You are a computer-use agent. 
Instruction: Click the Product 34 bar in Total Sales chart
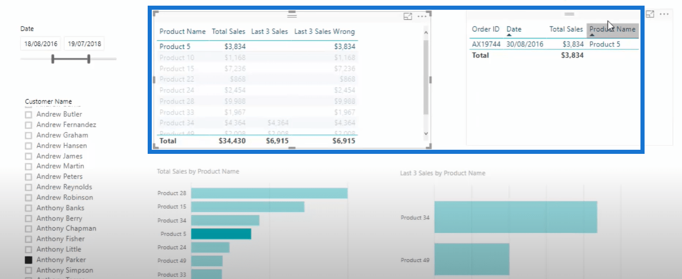point(225,221)
